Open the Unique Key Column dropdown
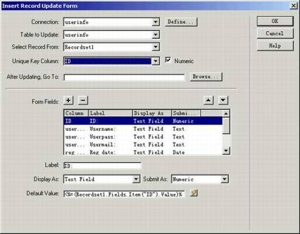 (x=156, y=61)
